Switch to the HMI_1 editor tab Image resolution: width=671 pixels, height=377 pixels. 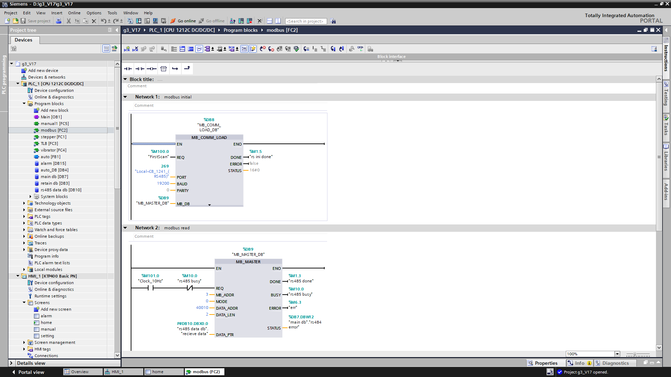(123, 372)
